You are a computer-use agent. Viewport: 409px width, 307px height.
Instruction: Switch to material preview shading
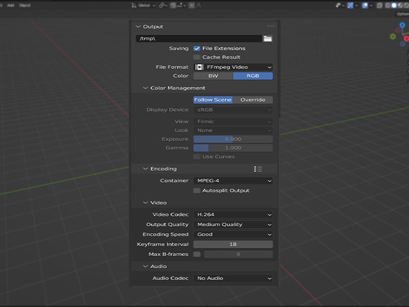click(401, 6)
